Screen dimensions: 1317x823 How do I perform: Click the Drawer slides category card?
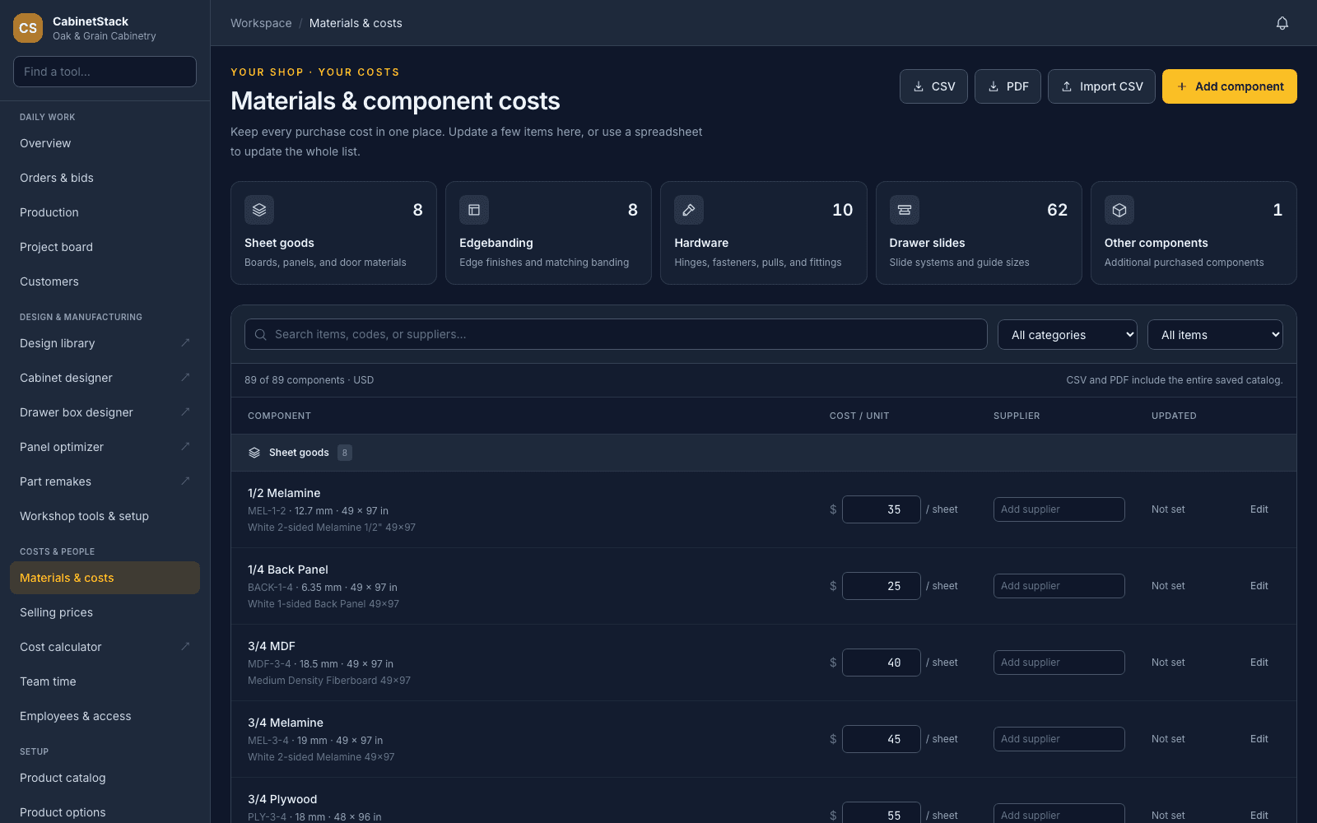[979, 233]
